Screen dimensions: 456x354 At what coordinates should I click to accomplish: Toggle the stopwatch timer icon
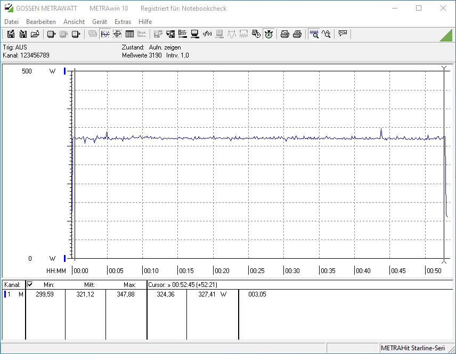(268, 34)
